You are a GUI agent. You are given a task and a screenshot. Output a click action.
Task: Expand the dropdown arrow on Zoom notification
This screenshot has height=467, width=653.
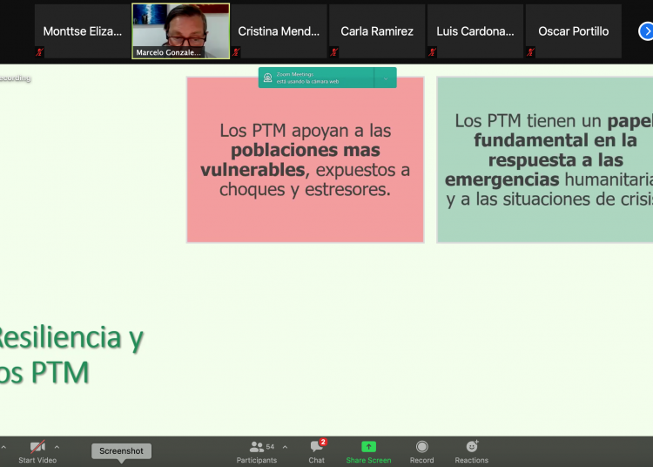(385, 78)
